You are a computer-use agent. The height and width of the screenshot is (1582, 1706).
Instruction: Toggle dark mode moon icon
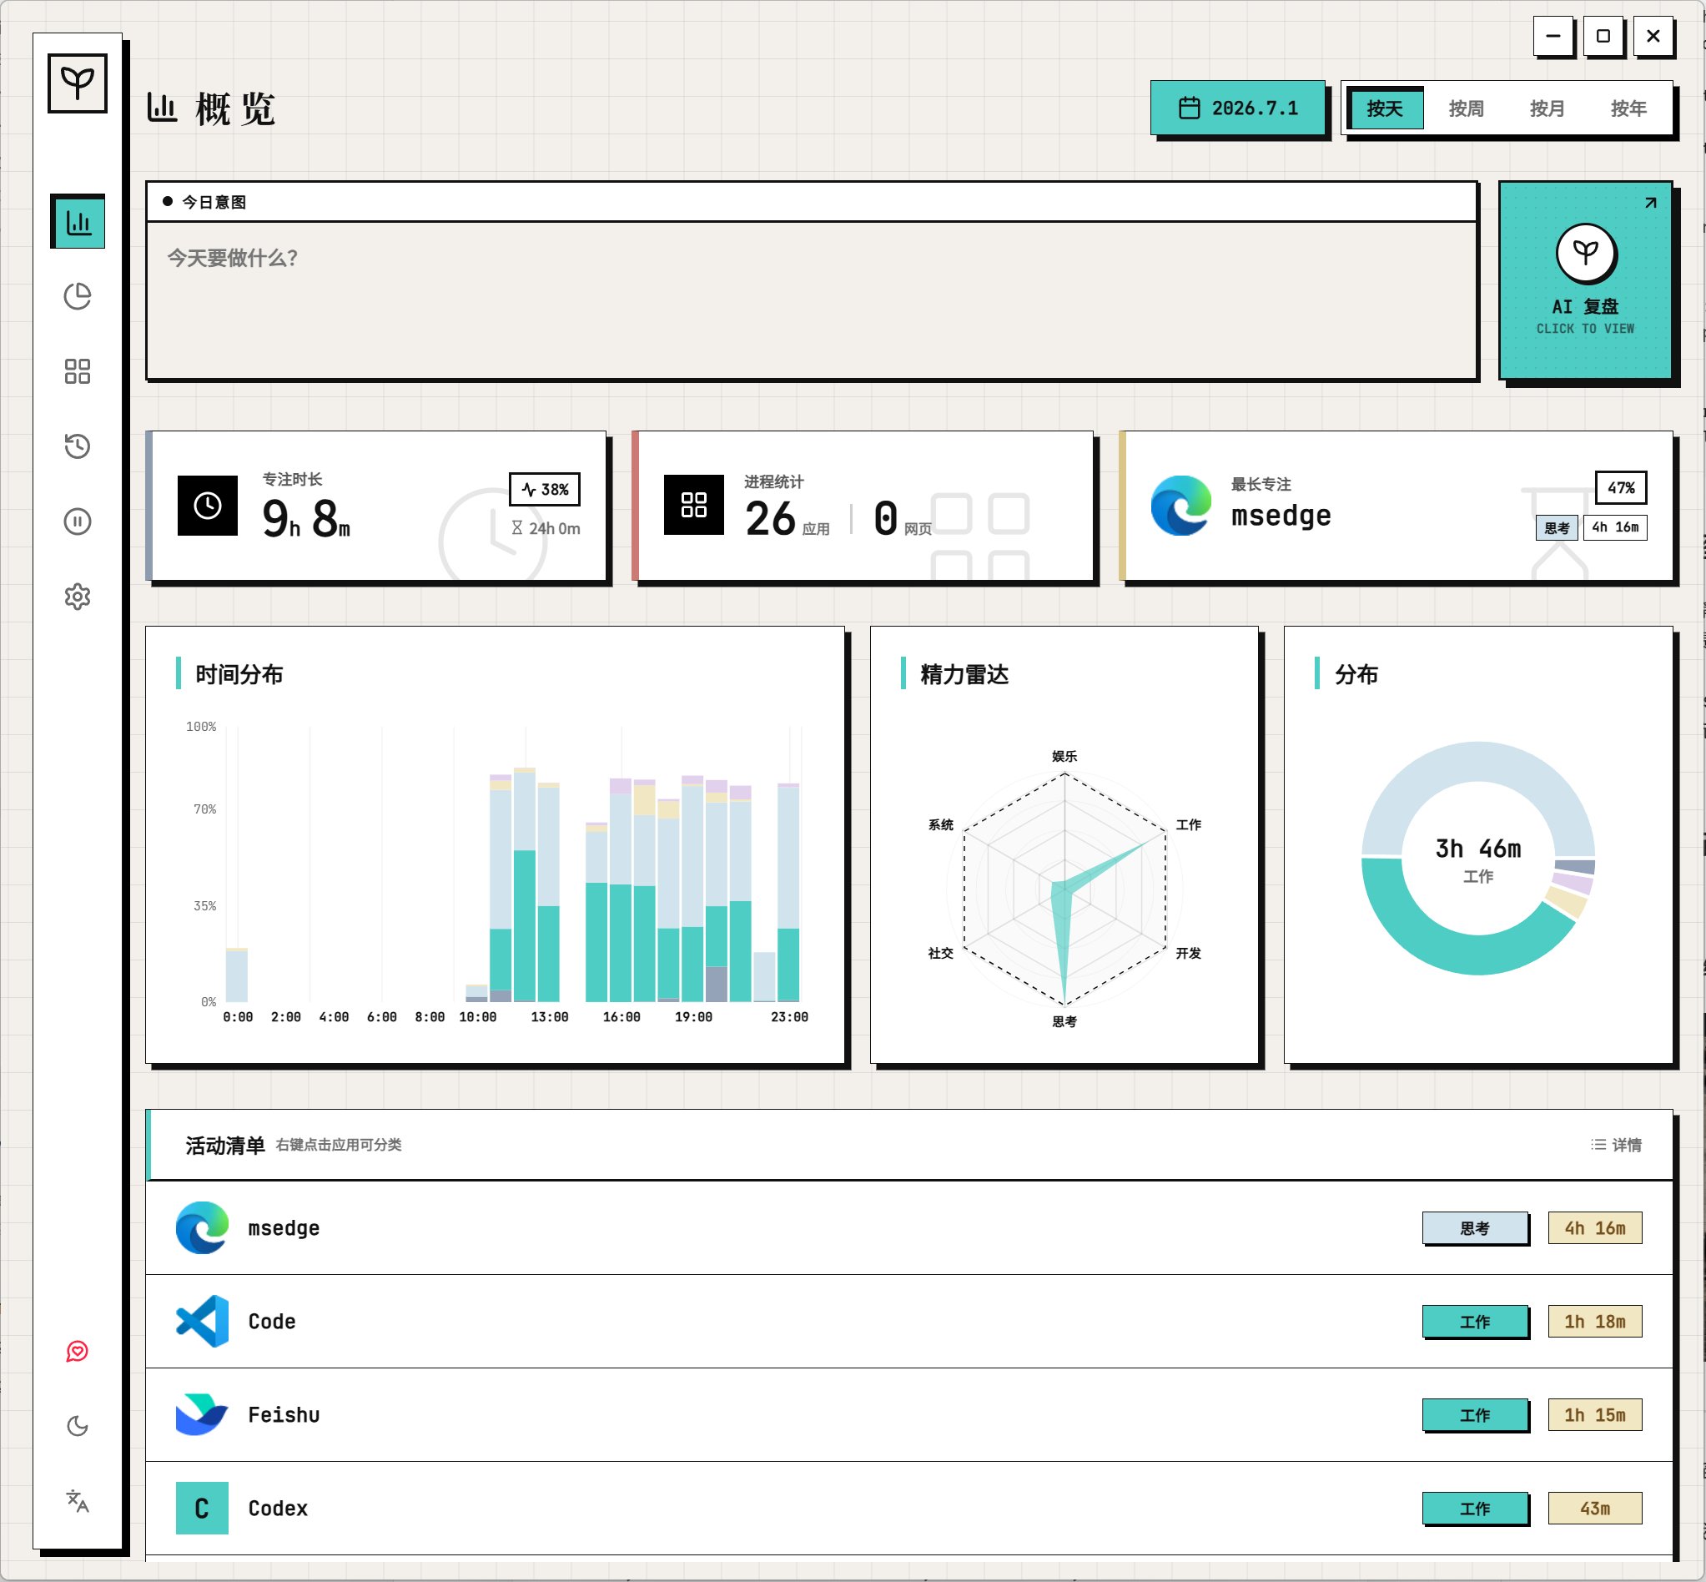pyautogui.click(x=78, y=1426)
